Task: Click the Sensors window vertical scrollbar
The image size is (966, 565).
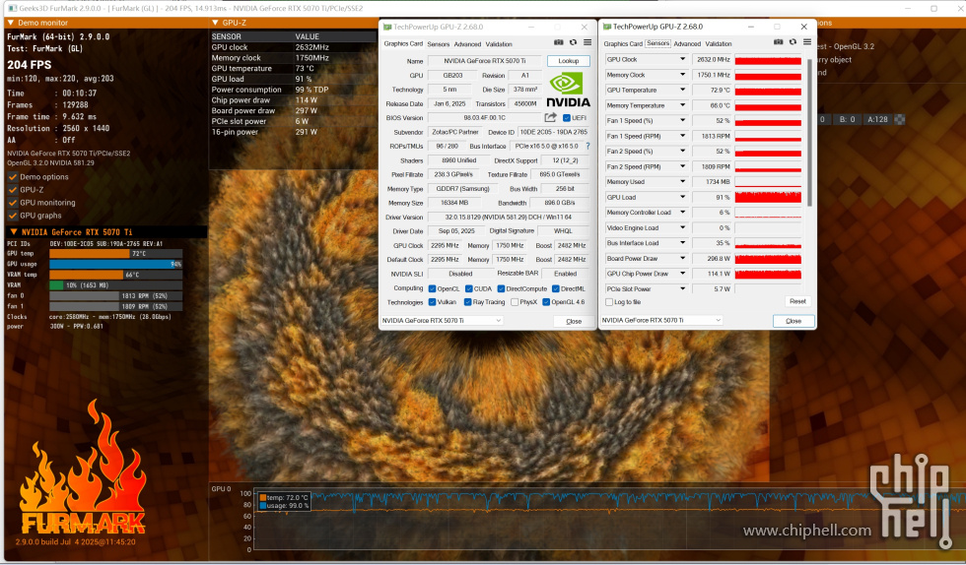Action: point(809,132)
